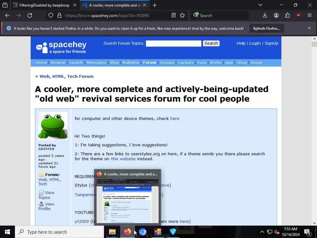Image resolution: width=317 pixels, height=238 pixels.
Task: Open the Browse nav item
Action: click(58, 63)
